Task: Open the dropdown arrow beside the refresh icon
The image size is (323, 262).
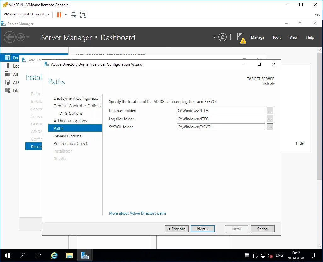Action: tap(214, 37)
